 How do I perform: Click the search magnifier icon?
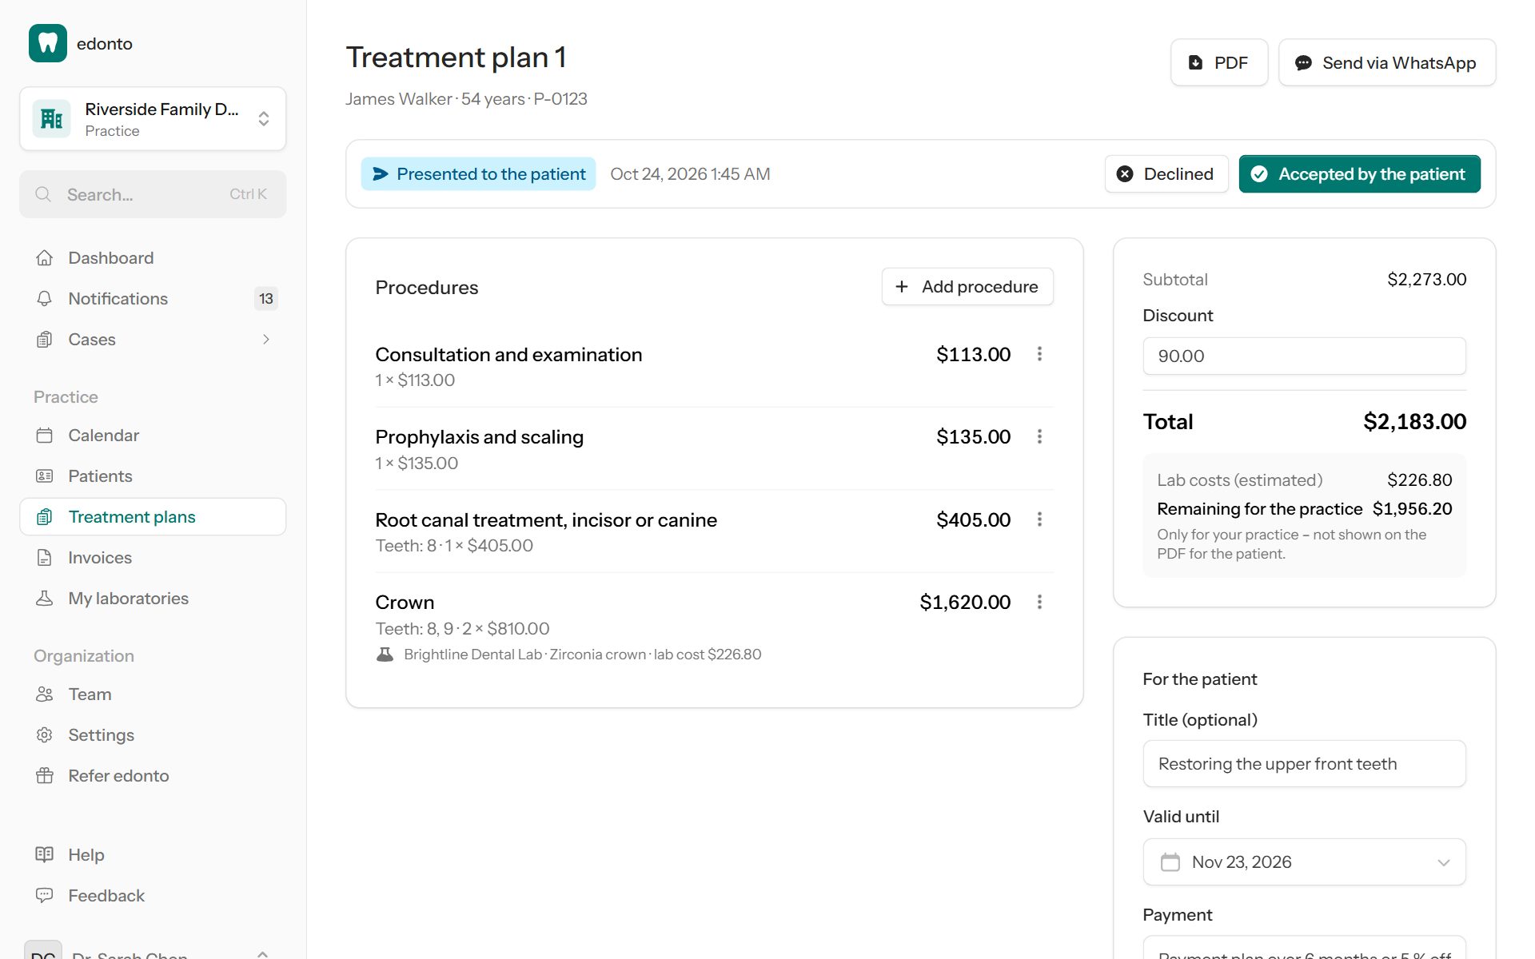click(43, 194)
